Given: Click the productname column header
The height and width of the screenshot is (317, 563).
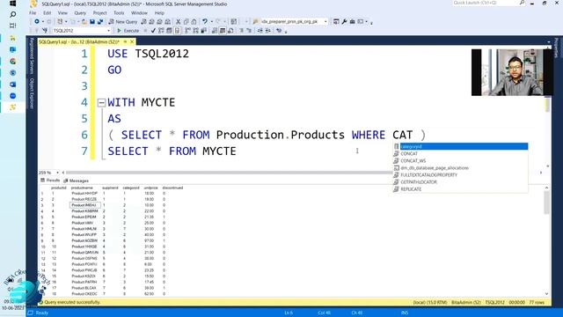Looking at the screenshot, I should pyautogui.click(x=82, y=188).
